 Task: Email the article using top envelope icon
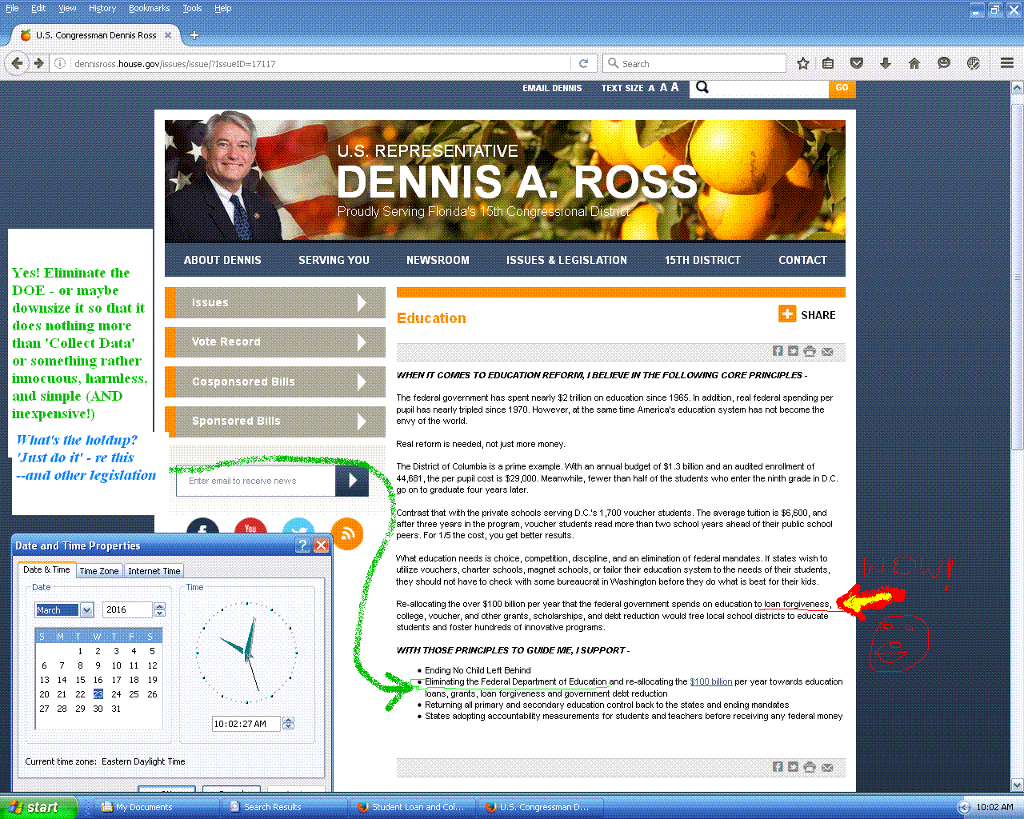tap(827, 351)
